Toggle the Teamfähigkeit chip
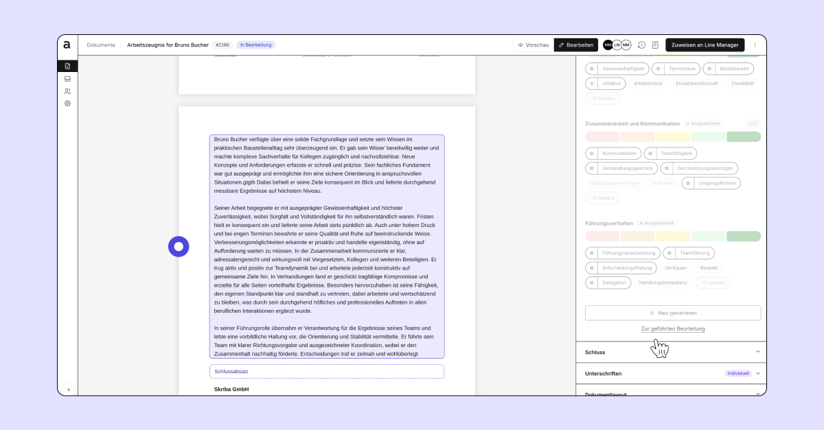Viewport: 824px width, 430px height. tap(670, 153)
